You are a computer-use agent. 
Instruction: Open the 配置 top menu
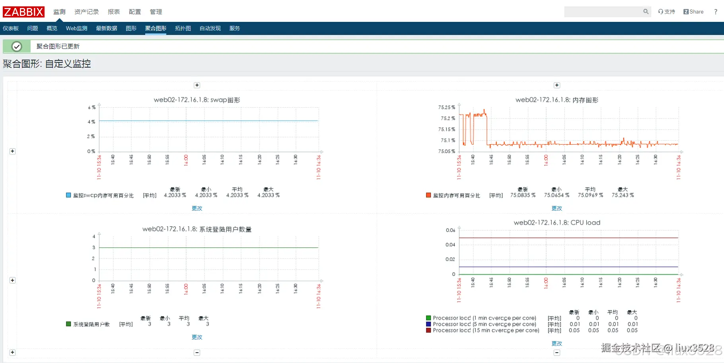tap(135, 12)
